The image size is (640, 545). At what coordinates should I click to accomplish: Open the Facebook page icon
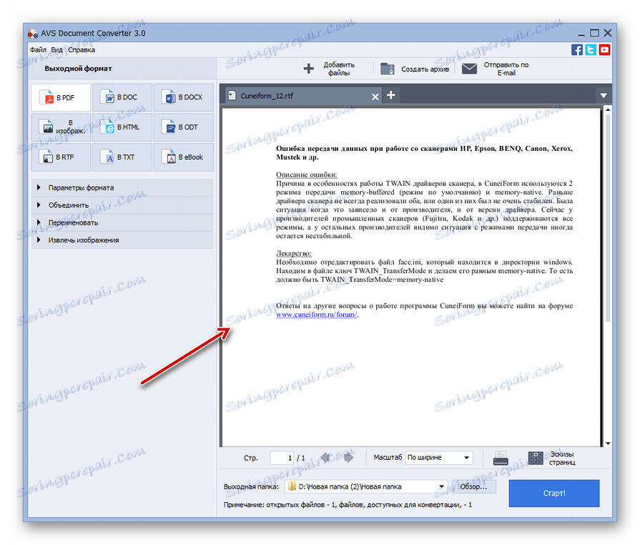577,50
